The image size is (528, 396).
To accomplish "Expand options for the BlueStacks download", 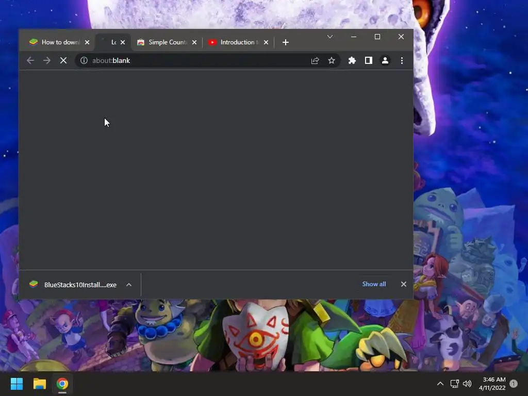I will click(129, 285).
